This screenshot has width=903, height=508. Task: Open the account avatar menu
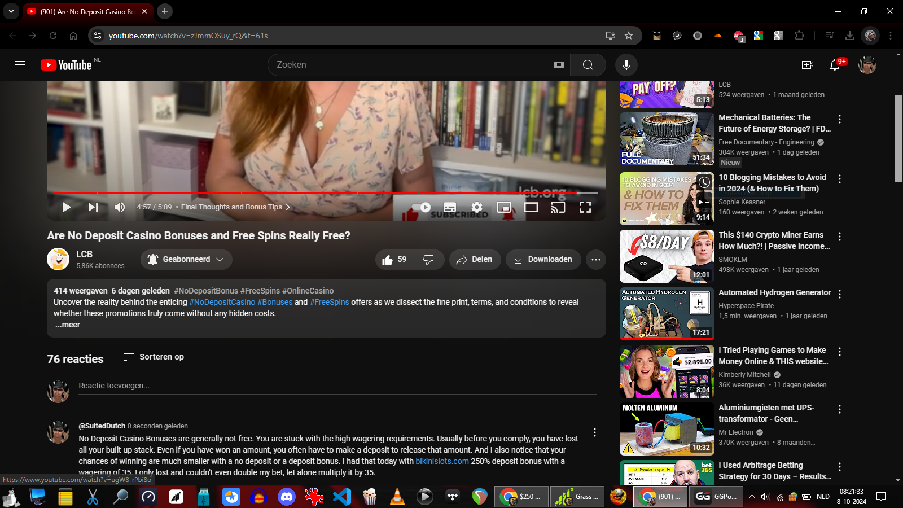[x=867, y=65]
